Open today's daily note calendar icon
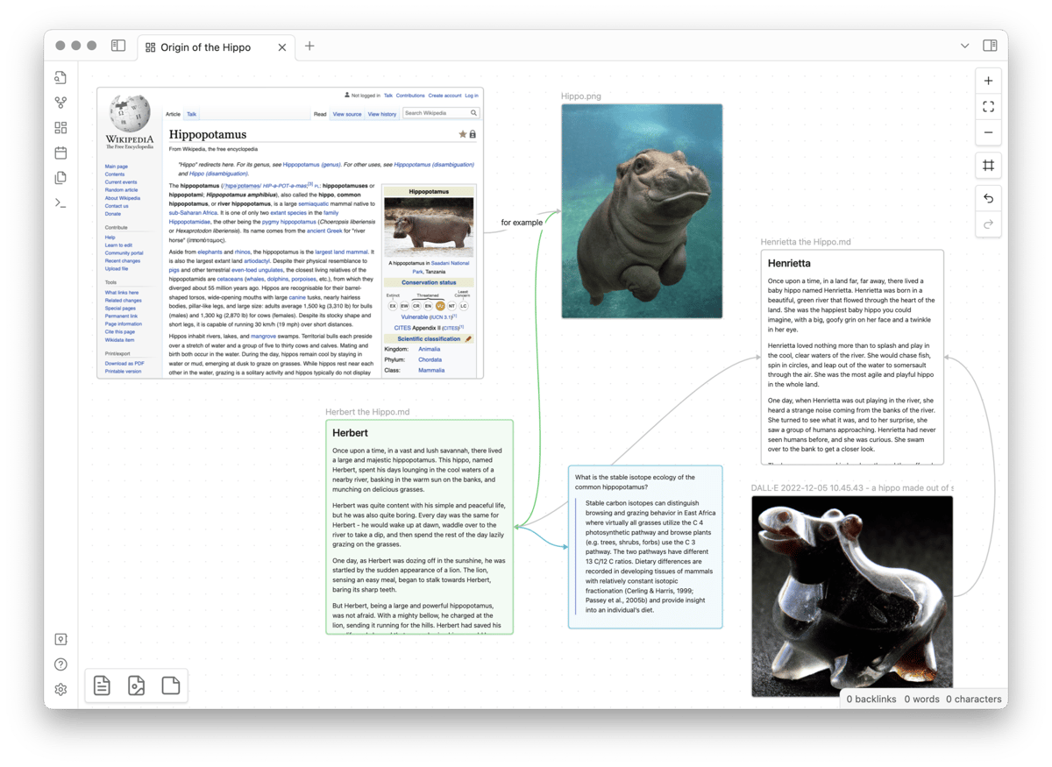 (60, 153)
